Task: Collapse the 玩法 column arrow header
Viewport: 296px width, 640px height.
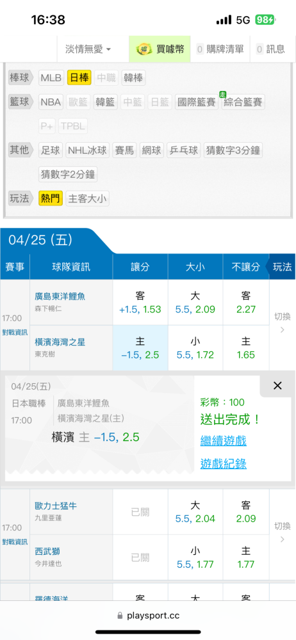Action: [x=281, y=267]
